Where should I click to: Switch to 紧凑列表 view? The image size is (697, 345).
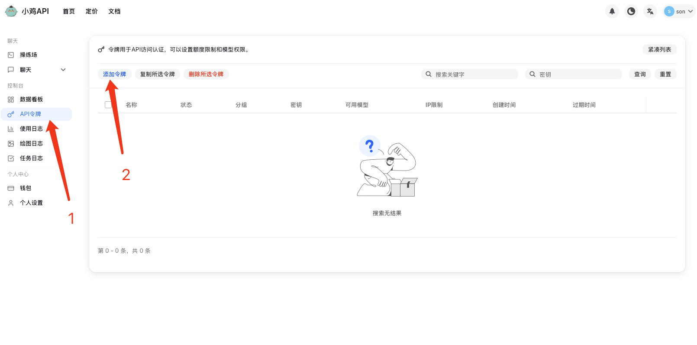click(x=659, y=49)
